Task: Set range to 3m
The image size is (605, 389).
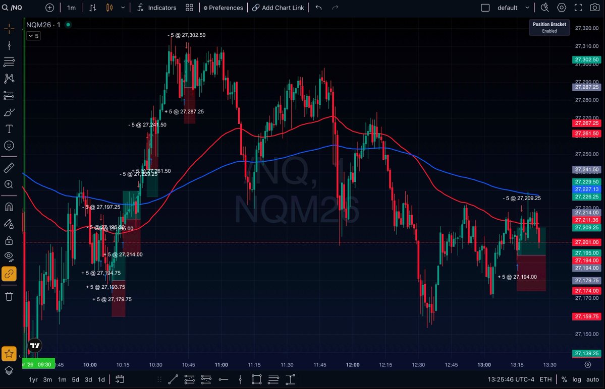Action: [47, 380]
